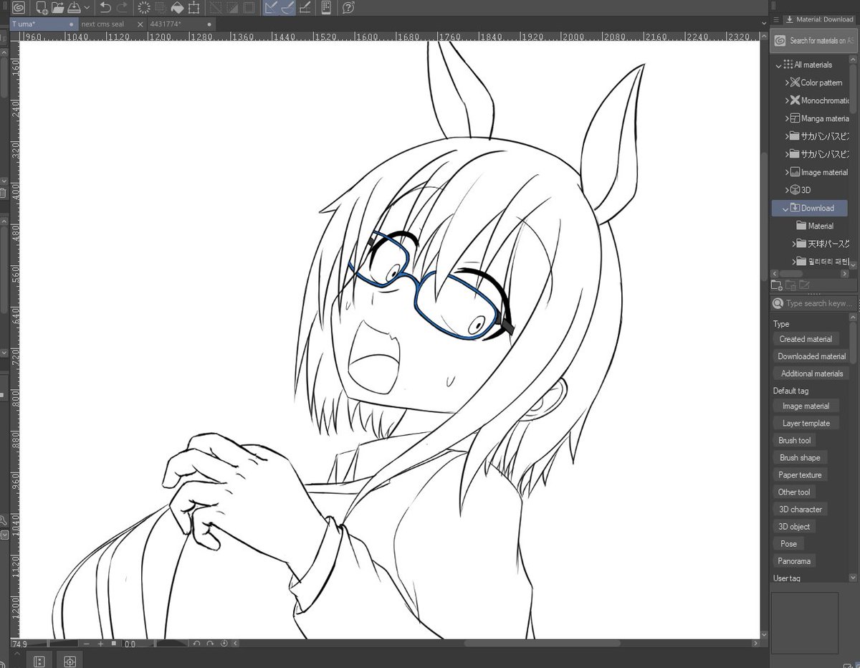Open Clip Studio launcher icon
The image size is (860, 668).
point(19,8)
